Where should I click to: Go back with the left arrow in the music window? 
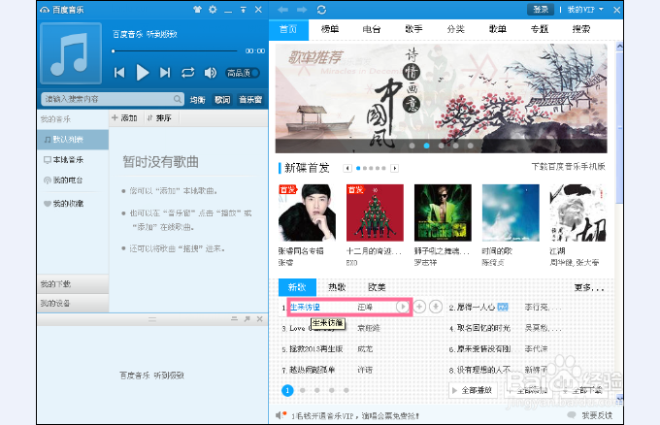[282, 10]
